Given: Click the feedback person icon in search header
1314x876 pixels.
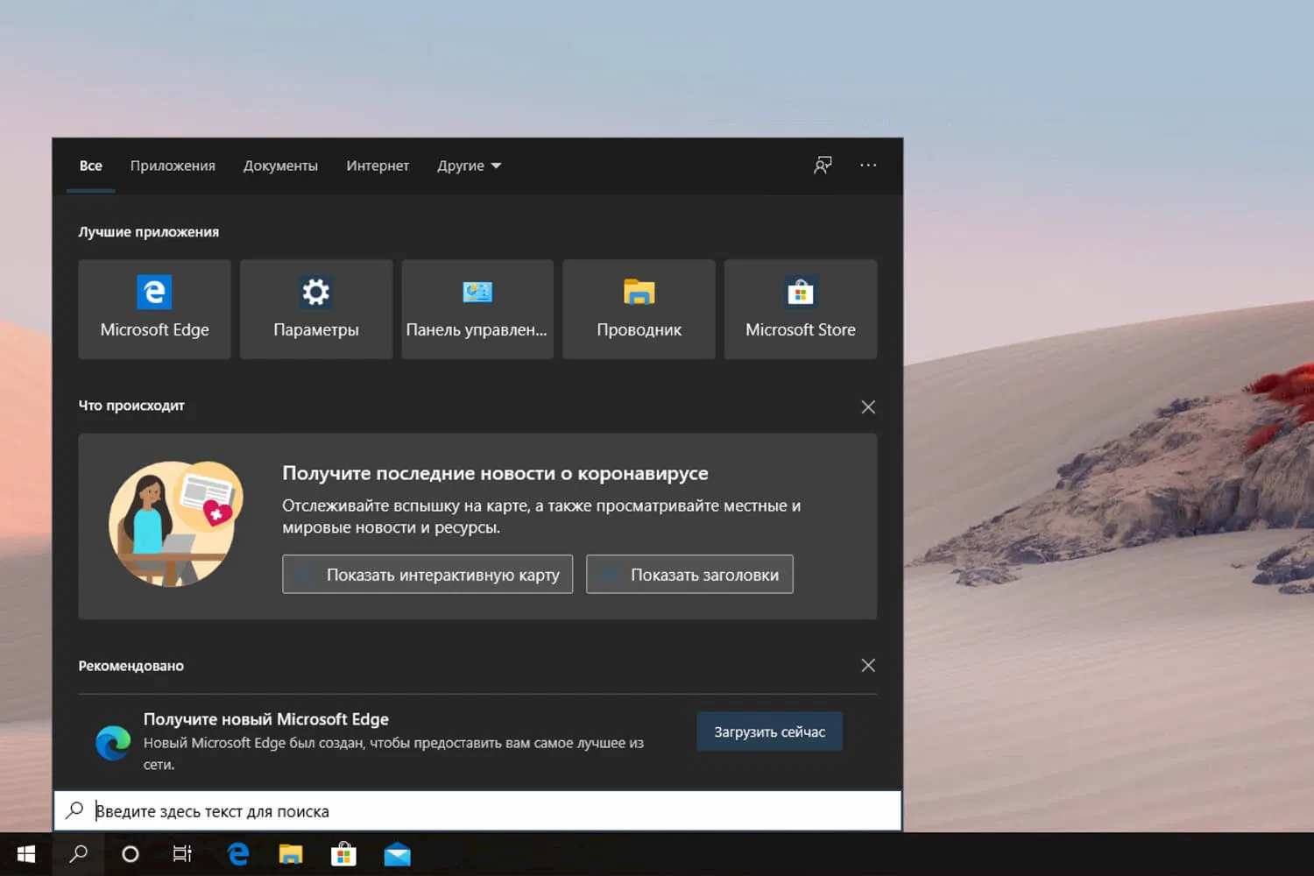Looking at the screenshot, I should click(x=823, y=166).
